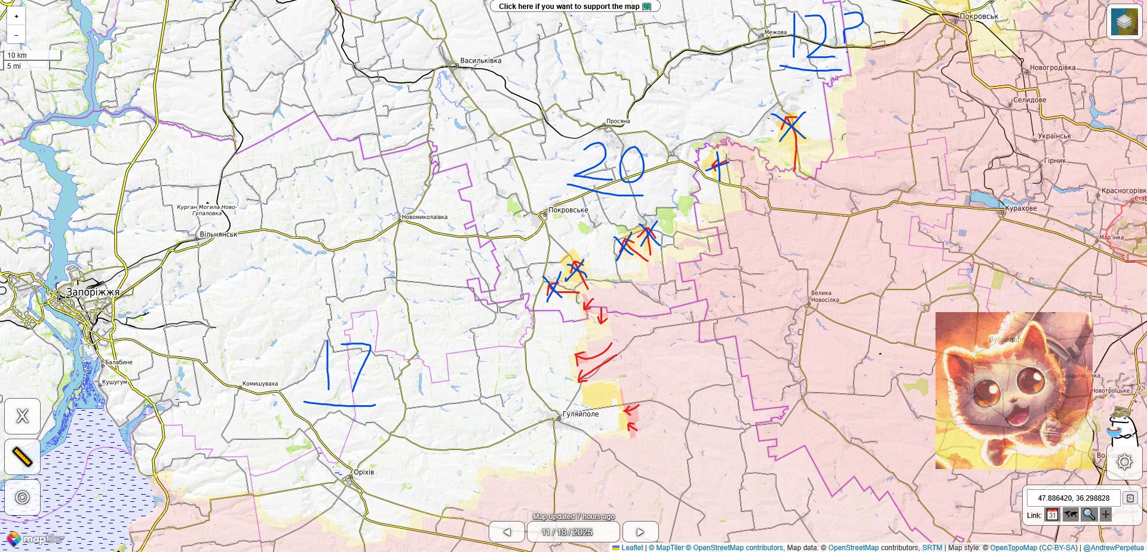
Task: Click the coordinates field 47.886420, 36.298828
Action: point(1074,498)
